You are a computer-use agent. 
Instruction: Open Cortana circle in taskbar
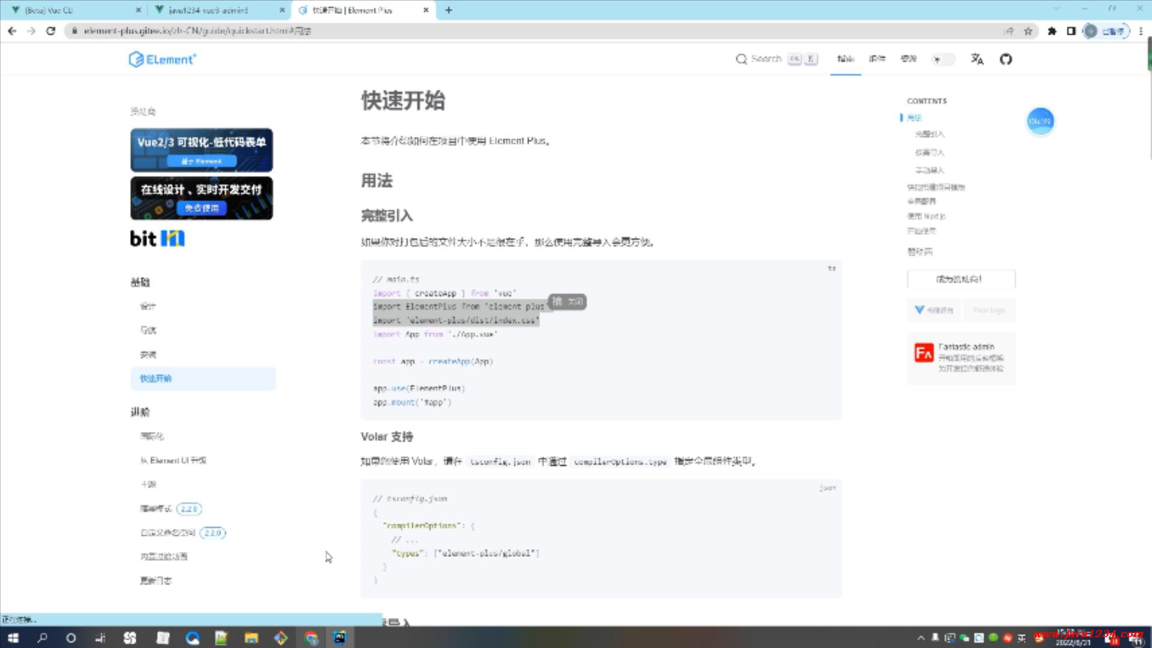click(x=71, y=638)
